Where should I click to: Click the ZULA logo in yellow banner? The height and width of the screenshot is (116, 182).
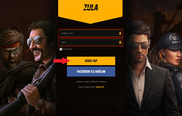pyautogui.click(x=91, y=7)
